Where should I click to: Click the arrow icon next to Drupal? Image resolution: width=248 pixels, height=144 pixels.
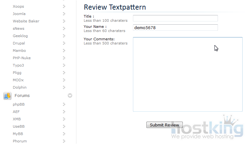(x=64, y=43)
